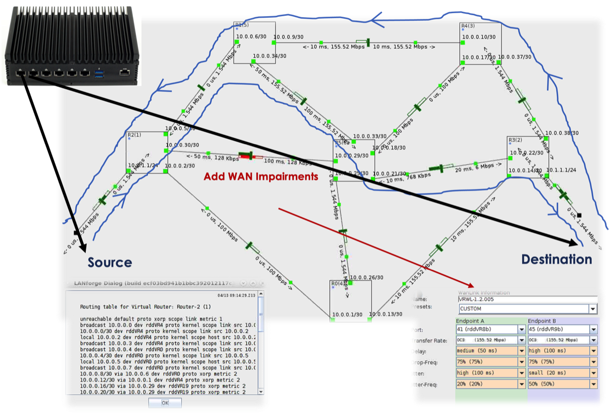Click the 10.0.0.16/30 via 10.0.0.29 row
The image size is (609, 414).
tap(163, 386)
